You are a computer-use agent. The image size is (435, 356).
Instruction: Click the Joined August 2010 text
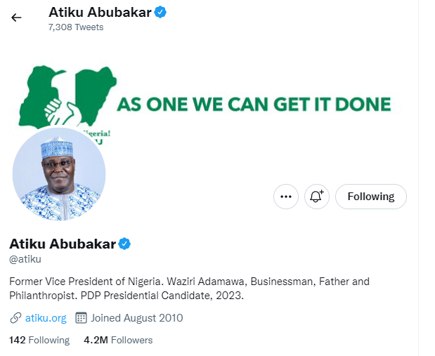coord(136,318)
